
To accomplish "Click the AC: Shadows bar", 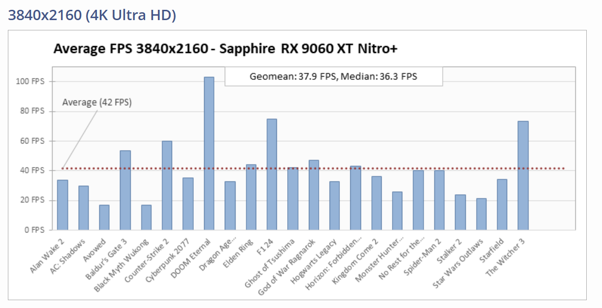I will pyautogui.click(x=84, y=208).
